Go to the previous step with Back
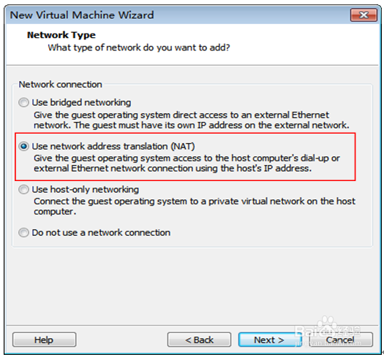Viewport: 384px width, 357px height. 199,339
